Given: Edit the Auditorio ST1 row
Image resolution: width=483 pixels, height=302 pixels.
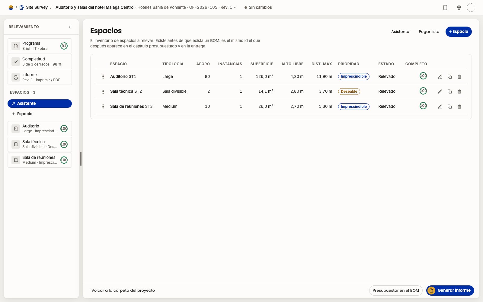Looking at the screenshot, I should click(440, 77).
